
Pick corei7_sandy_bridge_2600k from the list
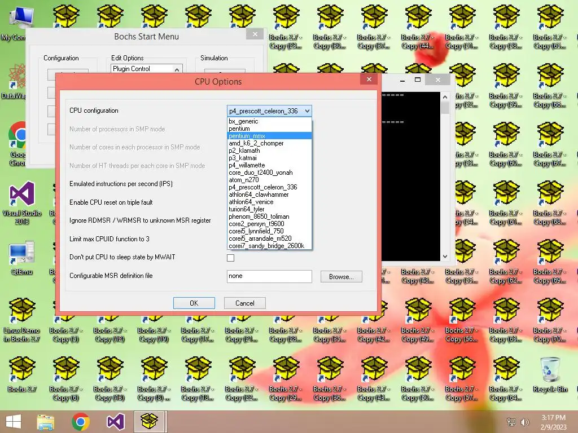tap(269, 246)
